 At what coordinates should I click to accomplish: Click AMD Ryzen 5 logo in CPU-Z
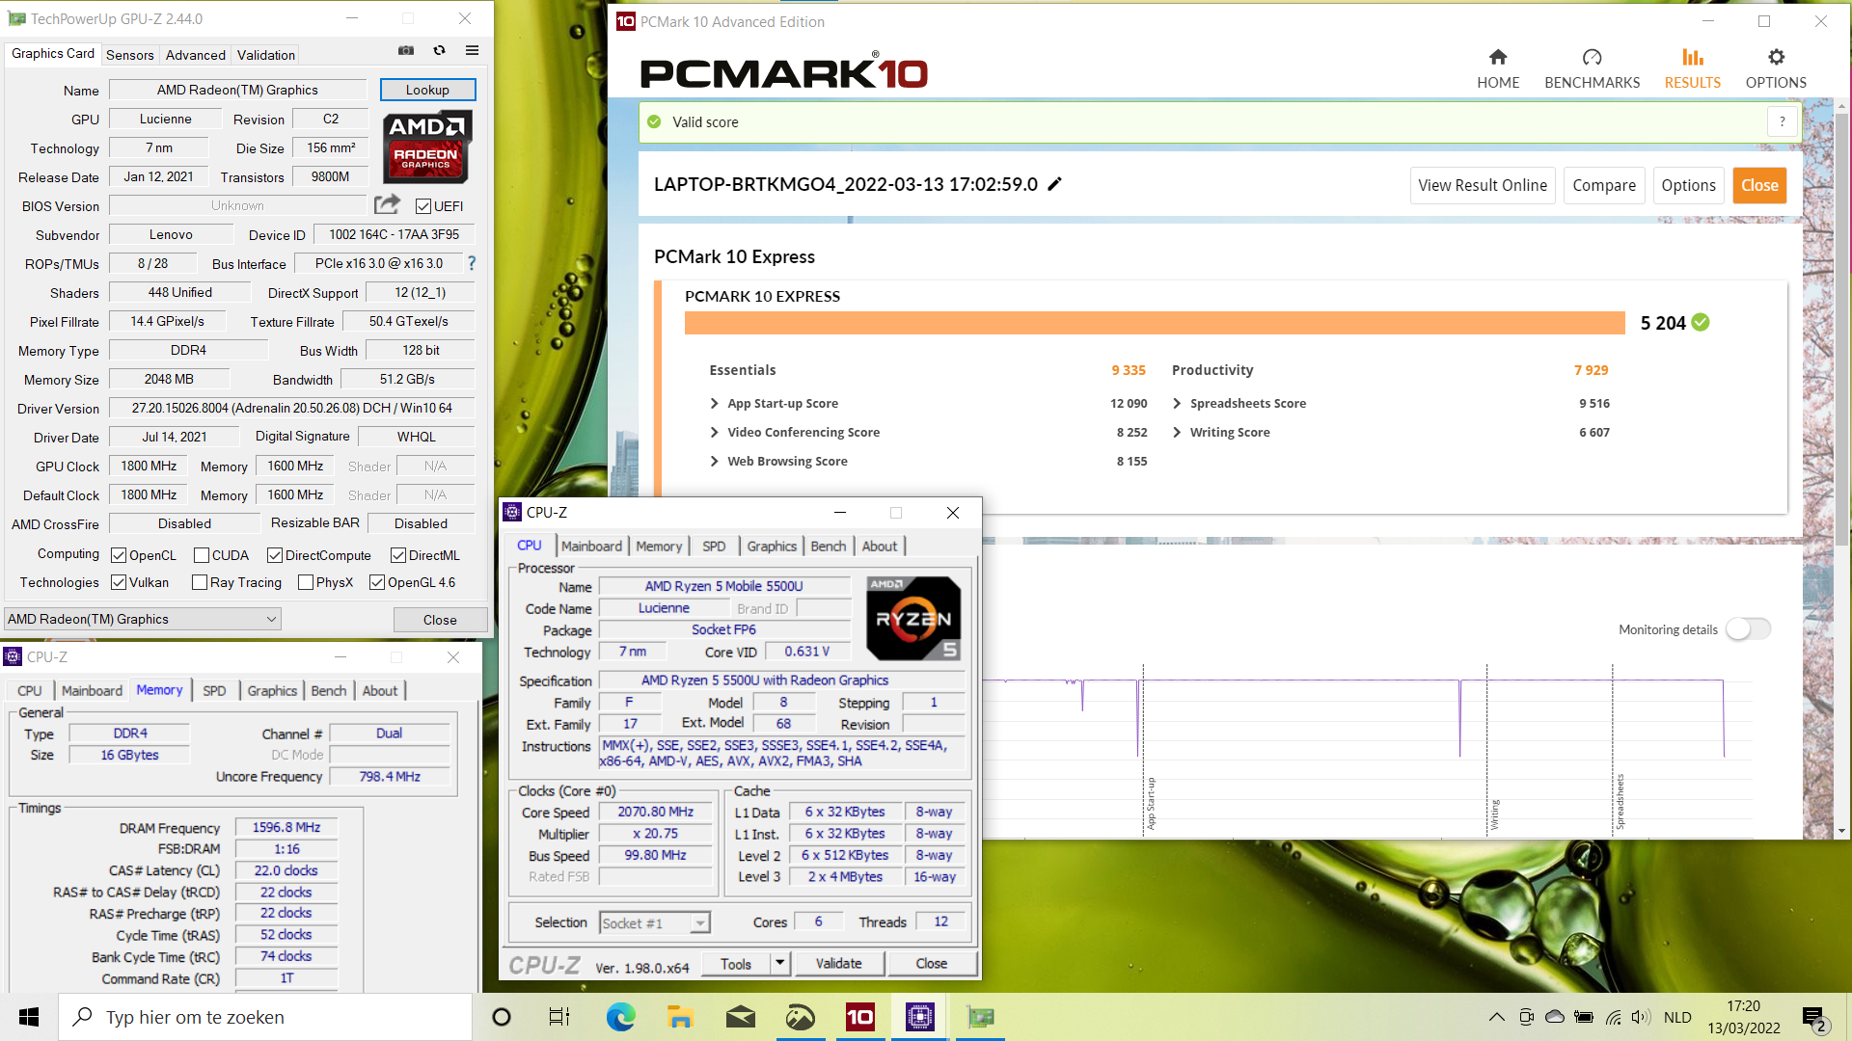pos(913,618)
